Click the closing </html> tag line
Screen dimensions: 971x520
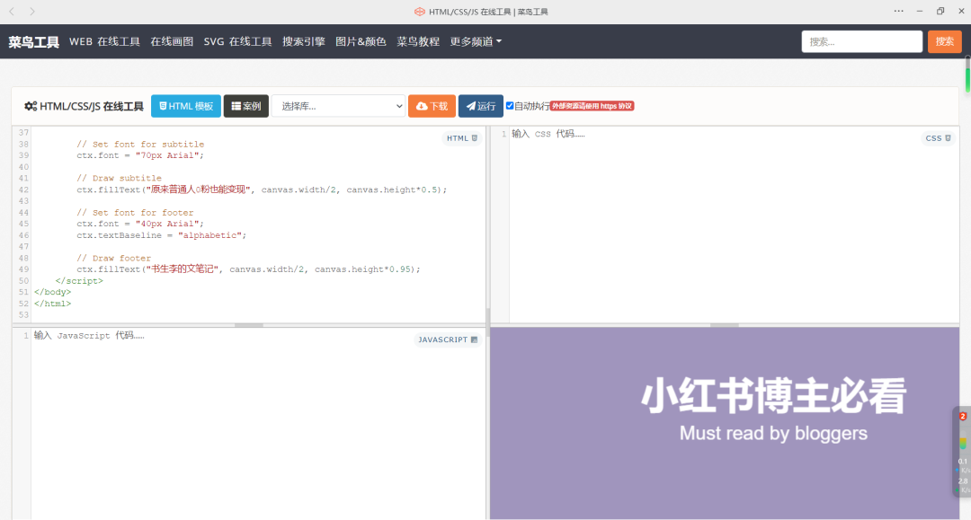[53, 304]
